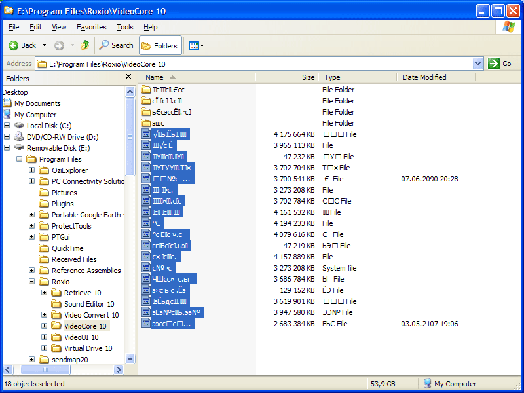
Task: Open the Favorites menu
Action: pos(92,27)
